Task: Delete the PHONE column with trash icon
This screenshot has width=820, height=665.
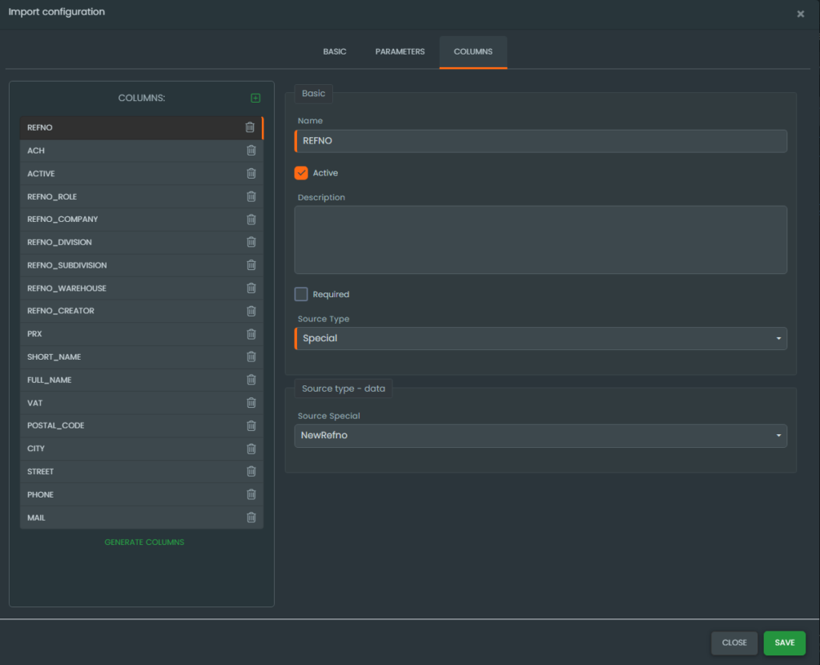Action: pyautogui.click(x=251, y=494)
